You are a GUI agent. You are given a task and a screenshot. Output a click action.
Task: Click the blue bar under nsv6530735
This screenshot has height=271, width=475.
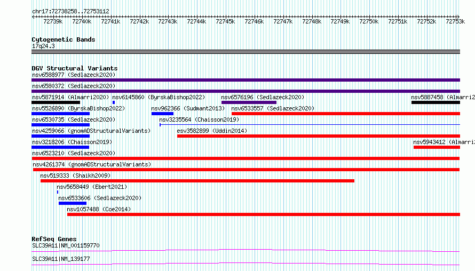point(61,125)
